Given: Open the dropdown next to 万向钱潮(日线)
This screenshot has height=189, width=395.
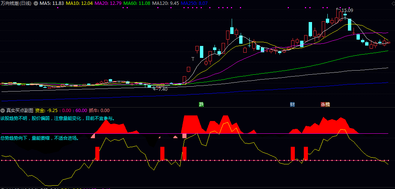Looking at the screenshot, I should [x=36, y=3].
